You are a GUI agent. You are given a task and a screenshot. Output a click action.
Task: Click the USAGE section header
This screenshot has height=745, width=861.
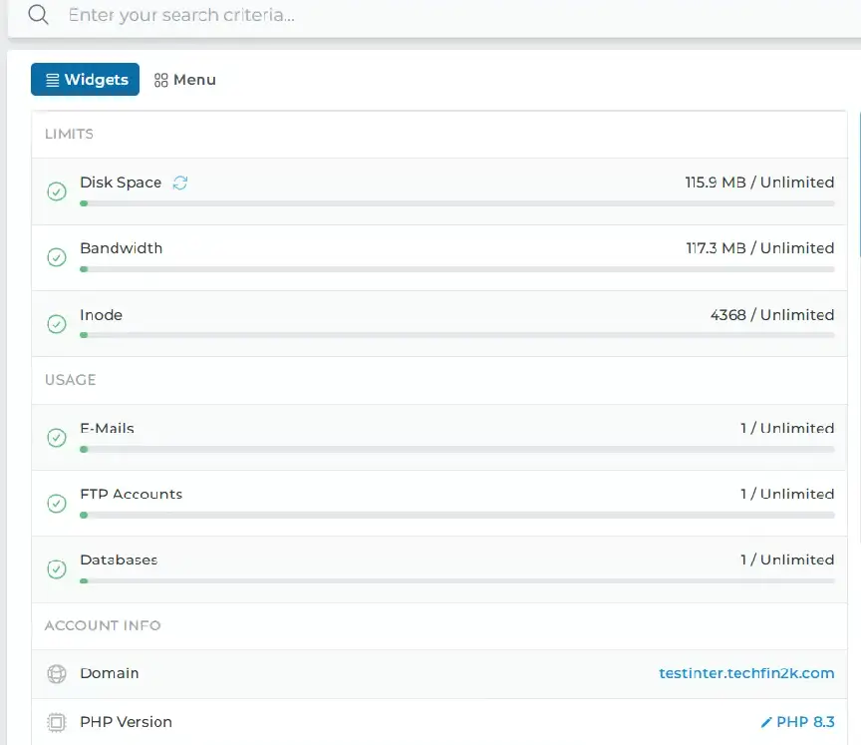71,380
